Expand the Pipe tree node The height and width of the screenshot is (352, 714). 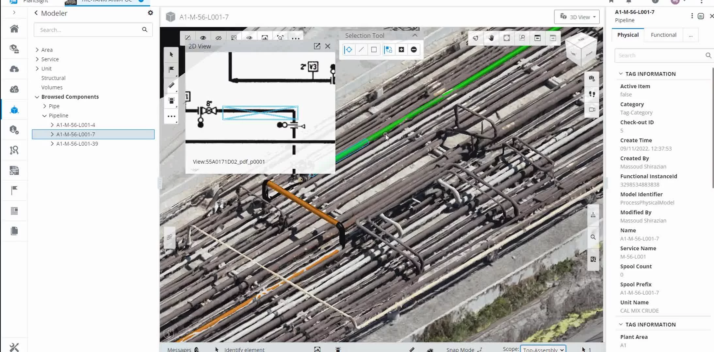click(x=44, y=106)
